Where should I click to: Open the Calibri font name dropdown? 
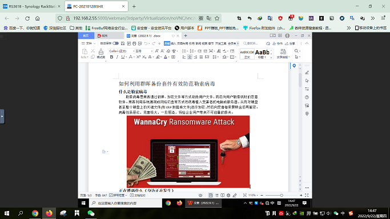pos(122,51)
